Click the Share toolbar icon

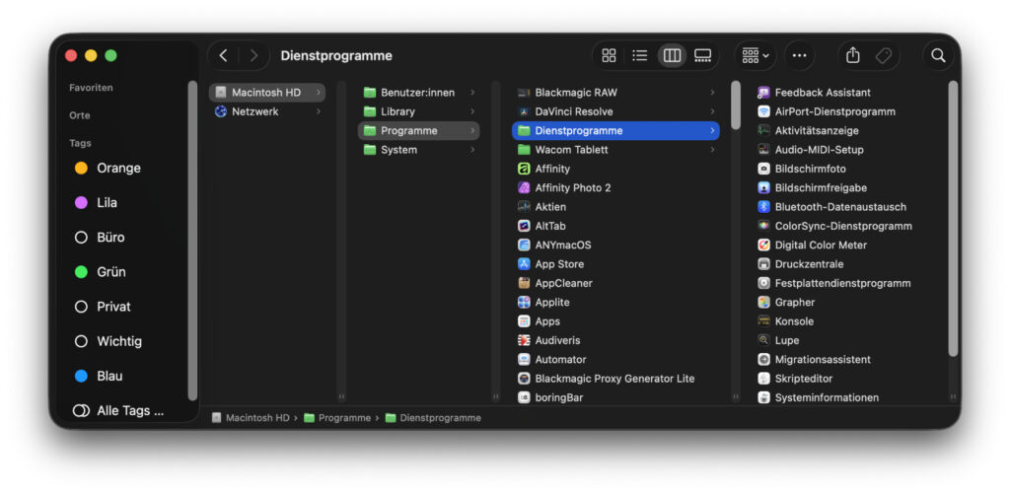(853, 55)
